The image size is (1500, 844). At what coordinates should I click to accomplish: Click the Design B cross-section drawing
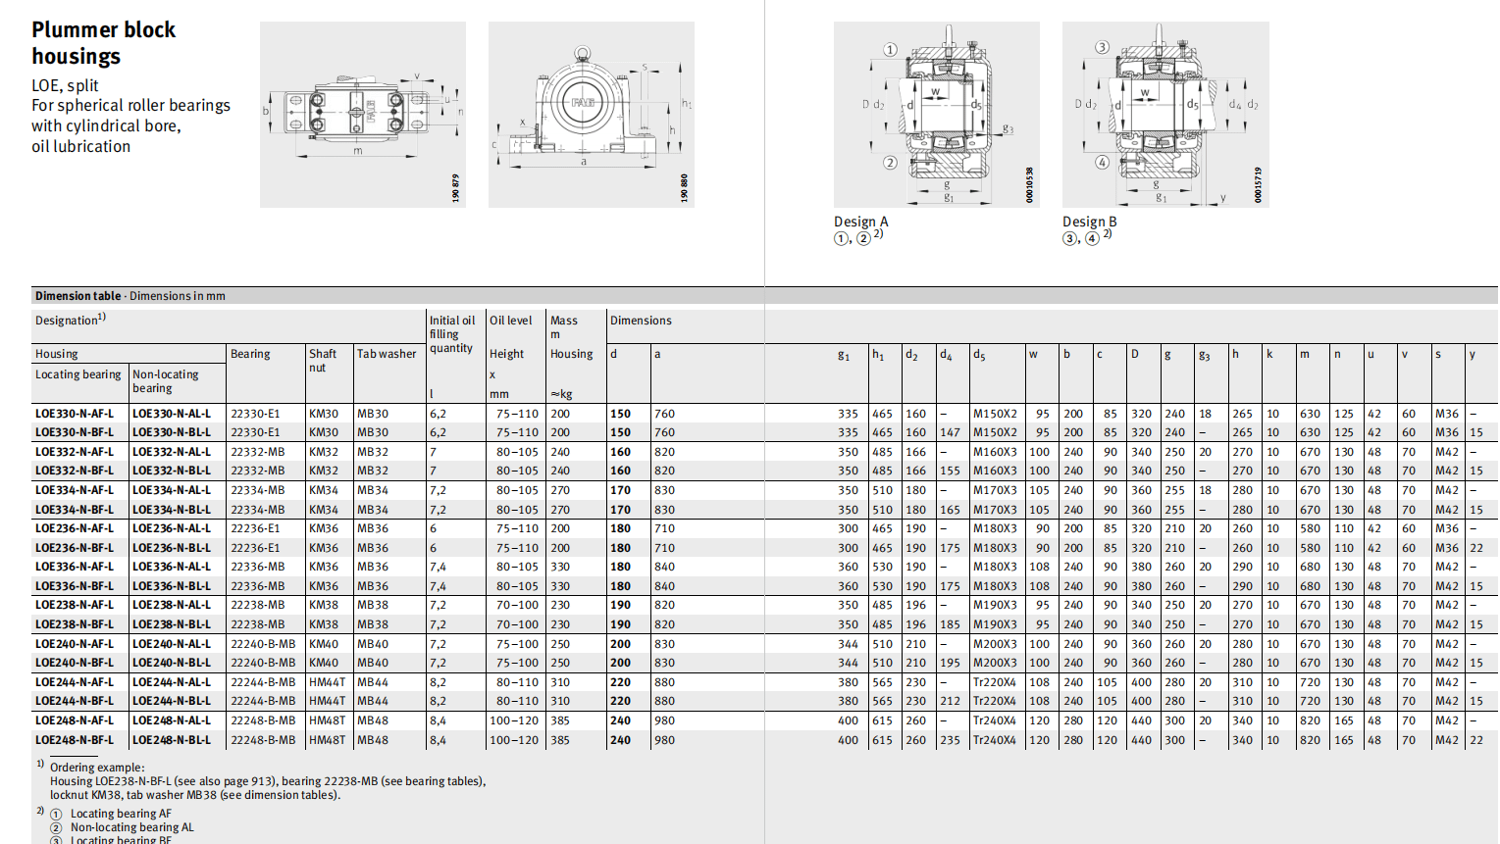(x=1164, y=115)
